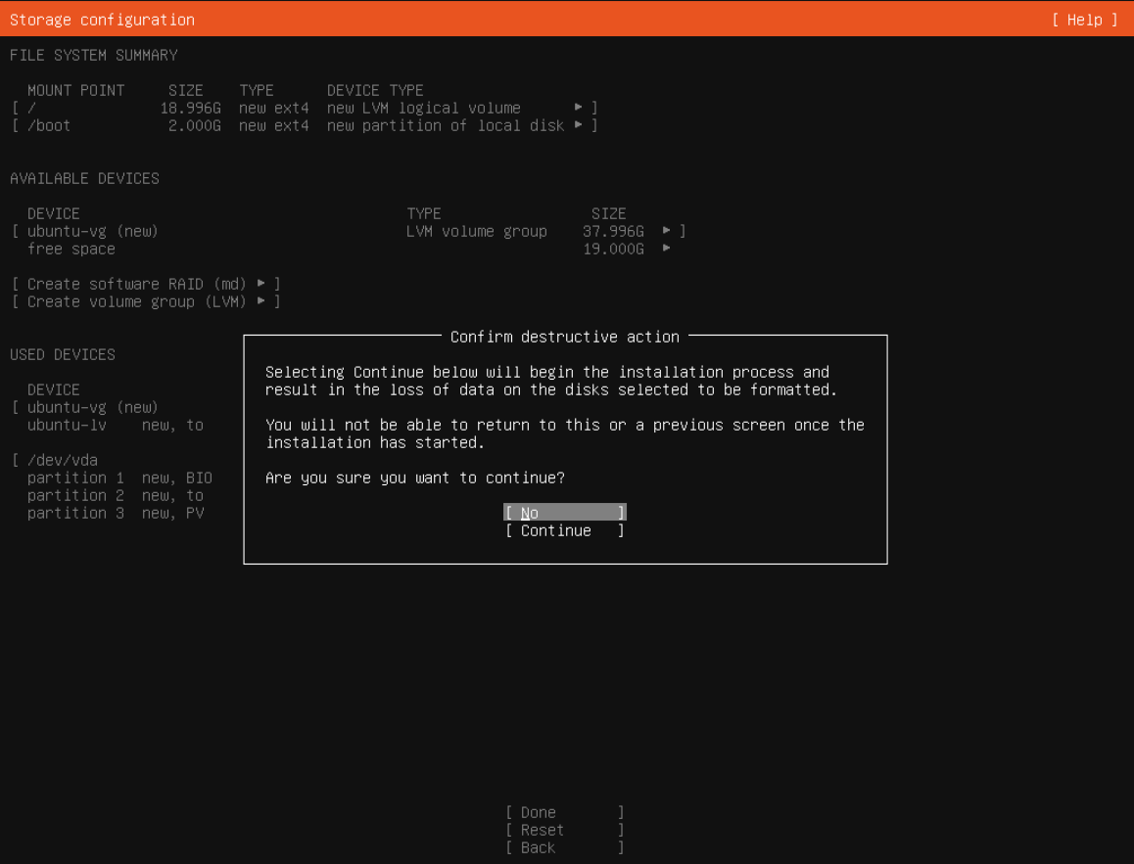The width and height of the screenshot is (1134, 864).
Task: Click the 18.996G size value
Action: tap(190, 108)
